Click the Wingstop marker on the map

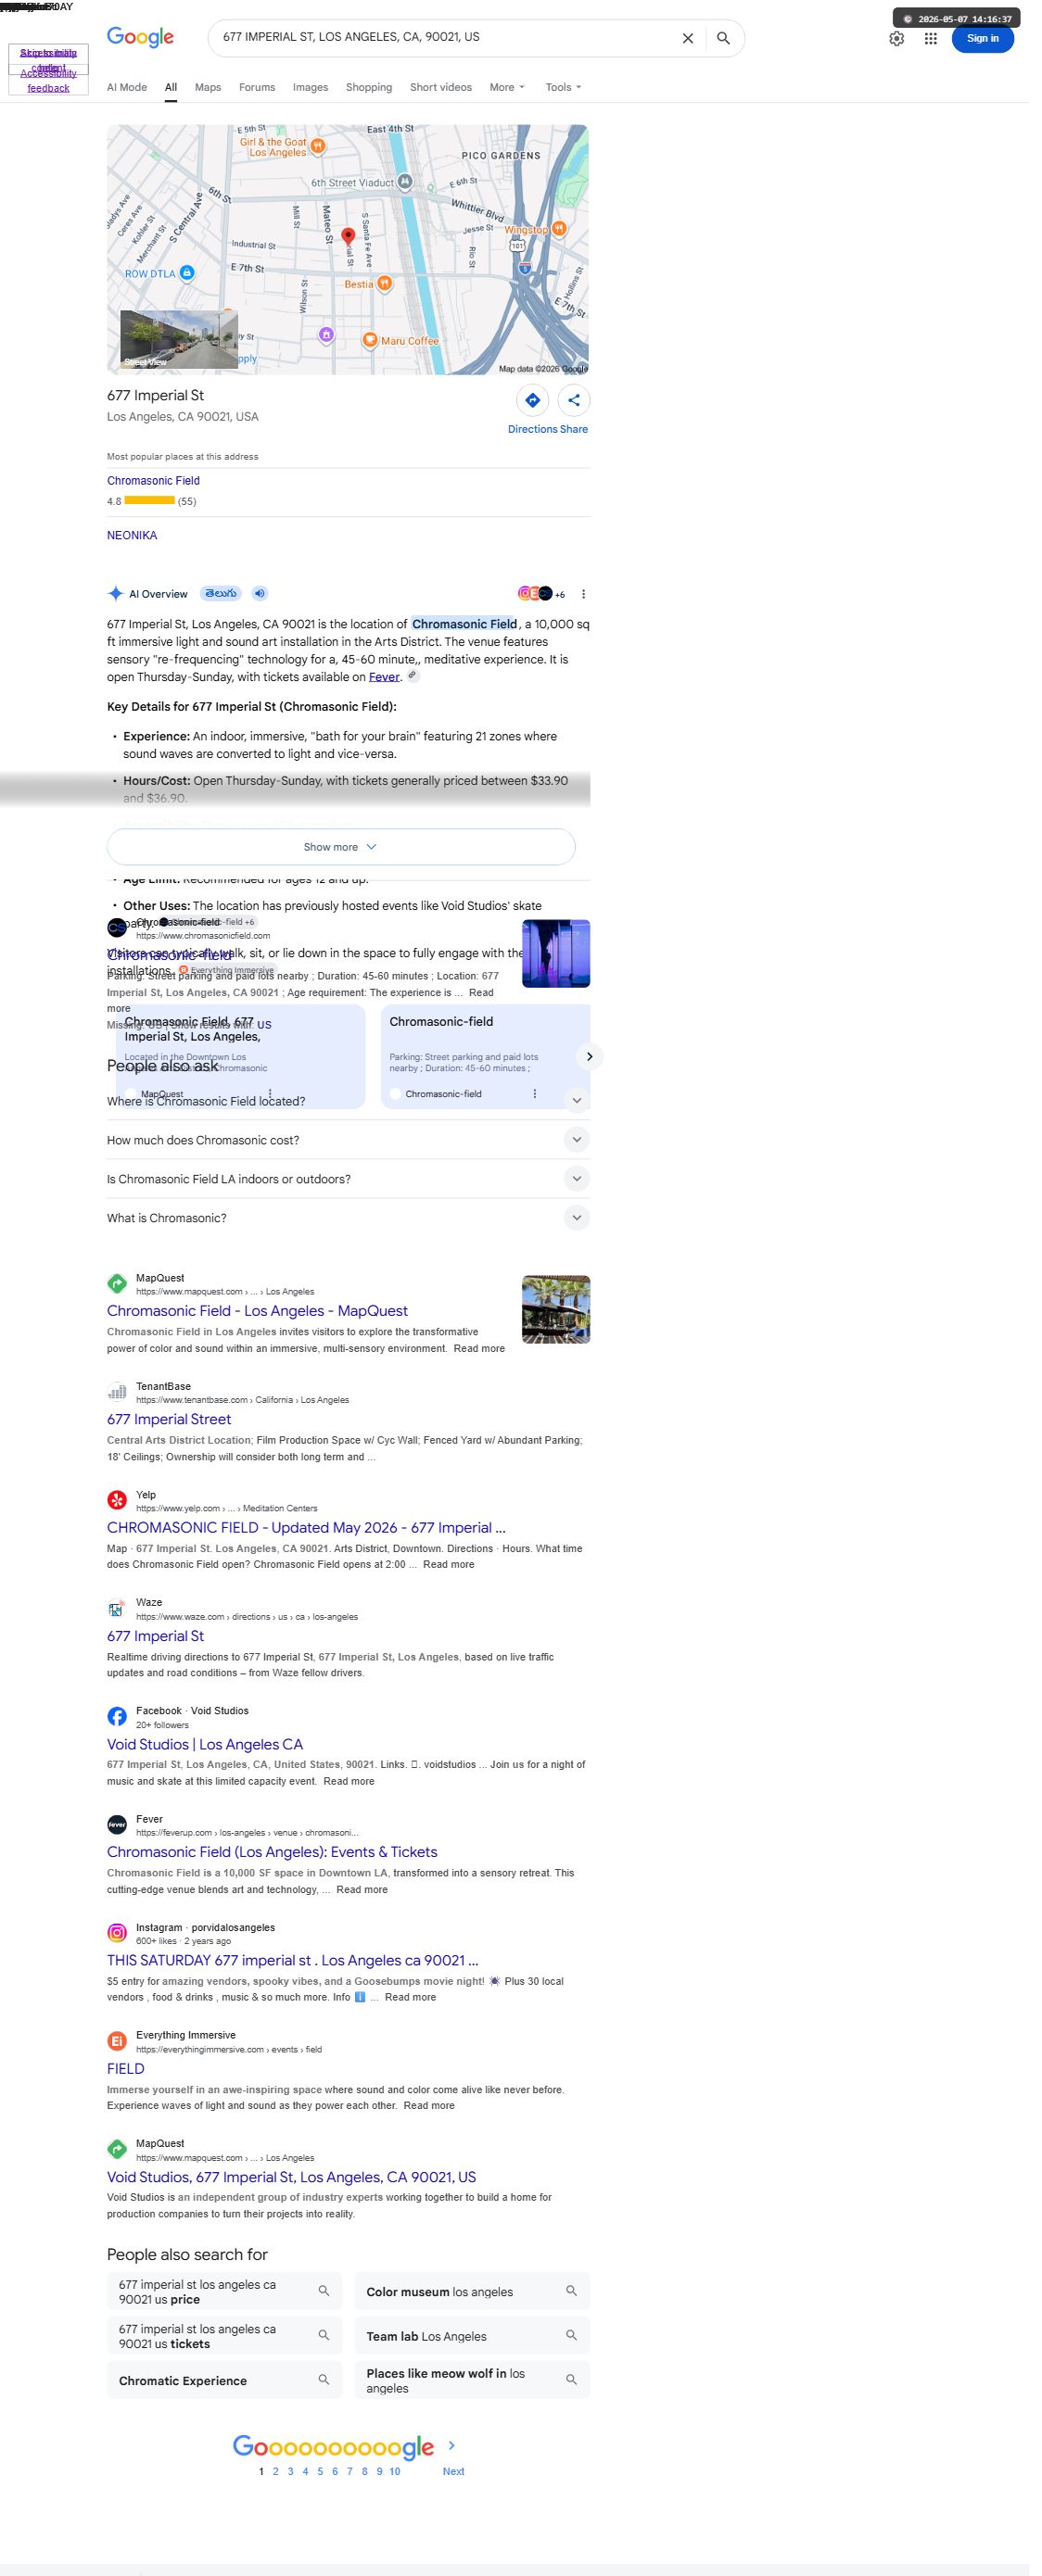559,228
